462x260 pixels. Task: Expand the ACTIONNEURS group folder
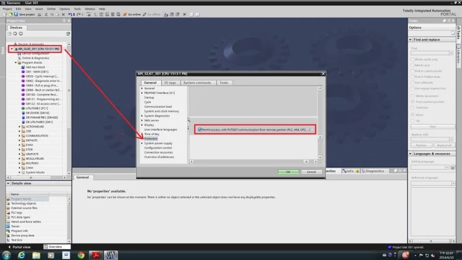(20, 126)
